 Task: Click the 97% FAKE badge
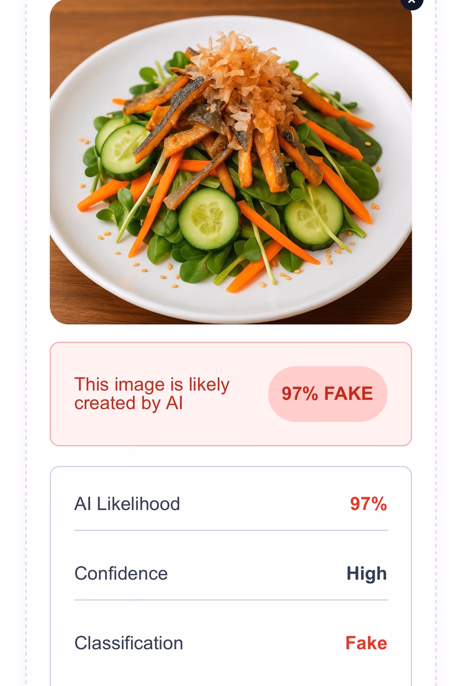[x=328, y=394]
